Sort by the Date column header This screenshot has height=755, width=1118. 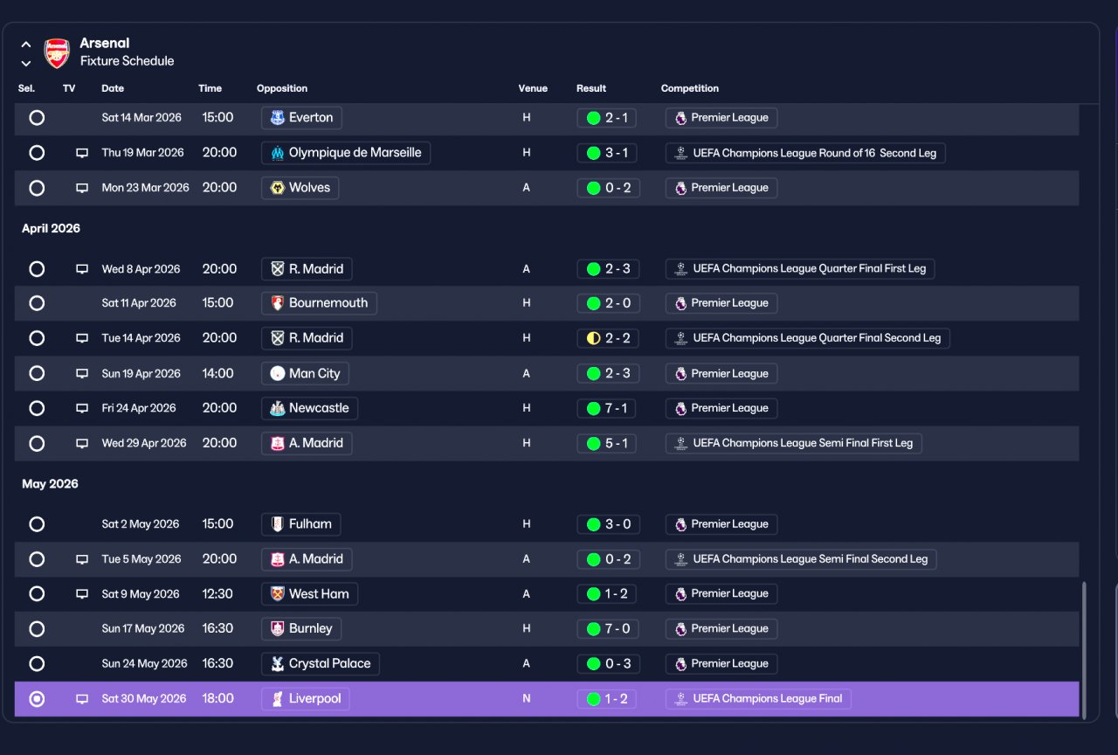(113, 88)
